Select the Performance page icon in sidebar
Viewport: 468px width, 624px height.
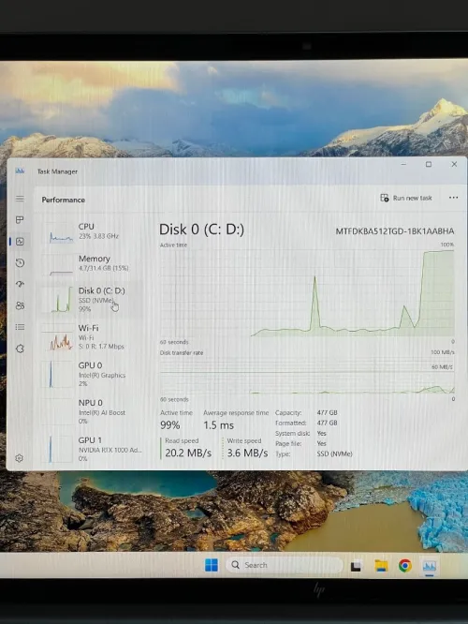[20, 241]
